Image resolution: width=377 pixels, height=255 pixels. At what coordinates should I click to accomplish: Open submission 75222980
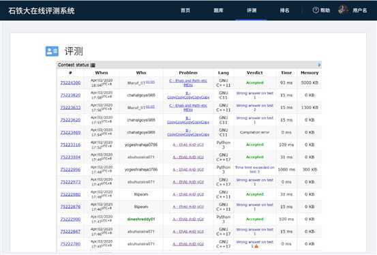point(70,194)
